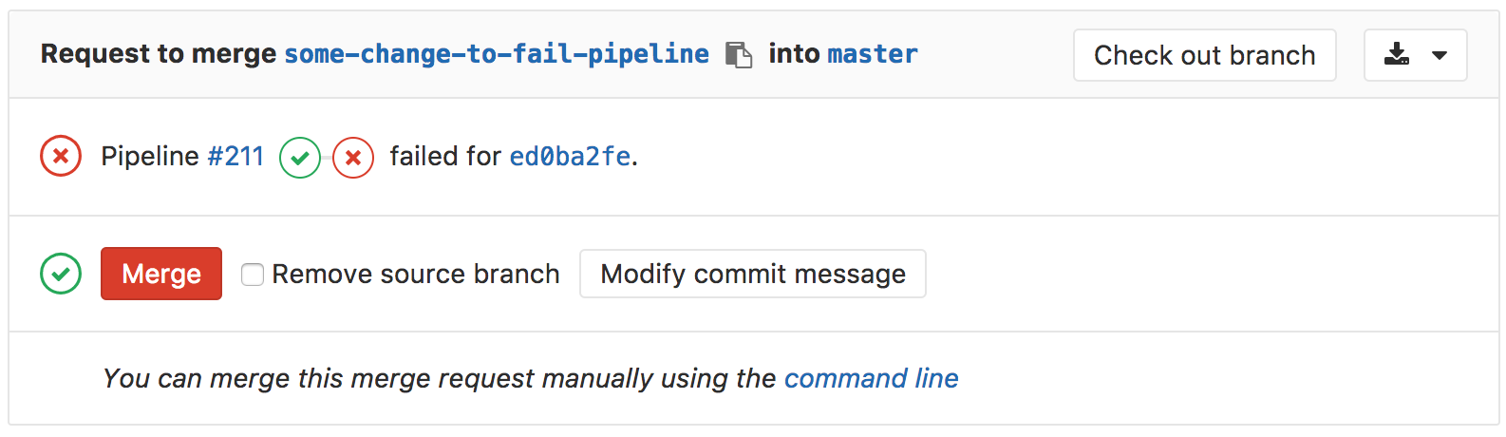Open the failed stage red X icon
This screenshot has height=437, width=1506.
click(x=353, y=158)
